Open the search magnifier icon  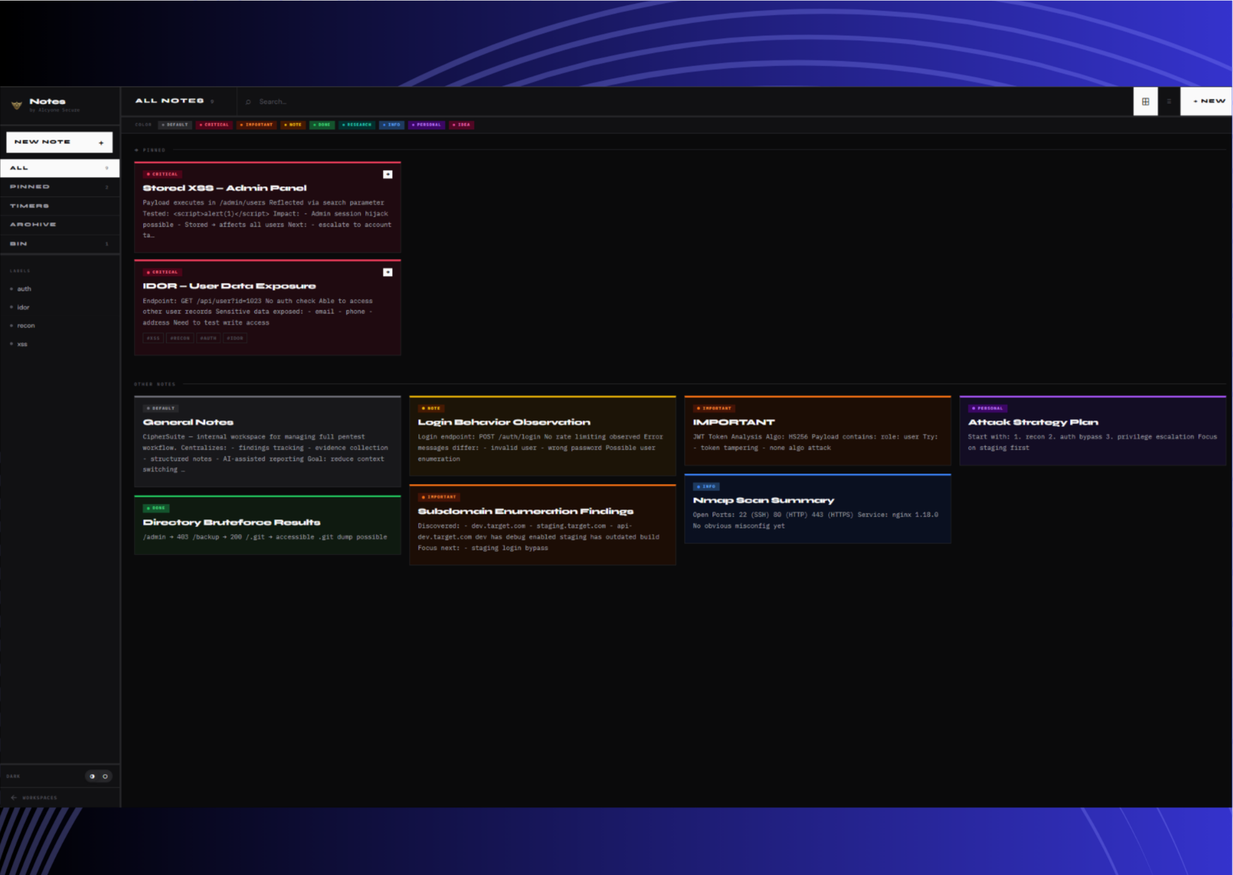coord(248,102)
